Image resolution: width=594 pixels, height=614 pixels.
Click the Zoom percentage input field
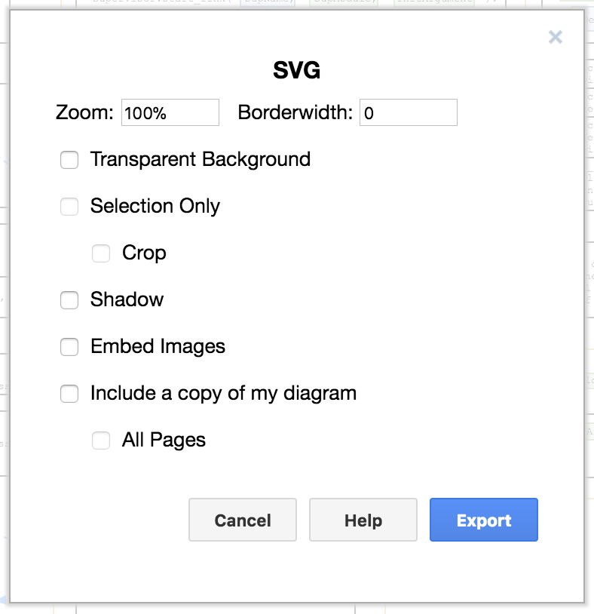tap(170, 113)
